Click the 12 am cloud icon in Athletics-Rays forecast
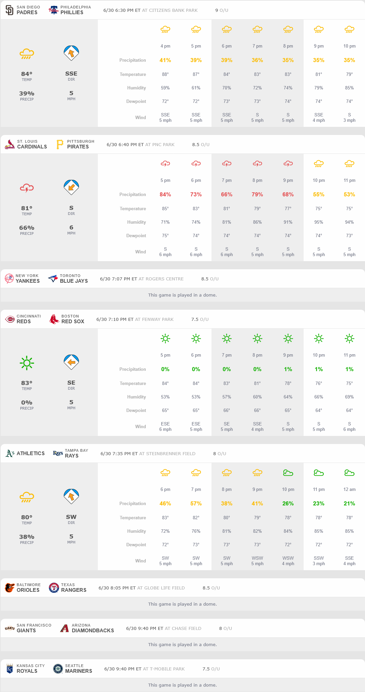The height and width of the screenshot is (692, 365). tap(349, 473)
